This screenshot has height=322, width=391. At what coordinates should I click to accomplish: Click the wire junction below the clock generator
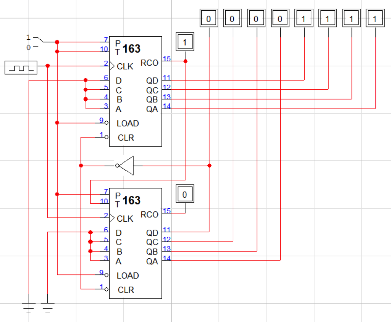(47, 66)
